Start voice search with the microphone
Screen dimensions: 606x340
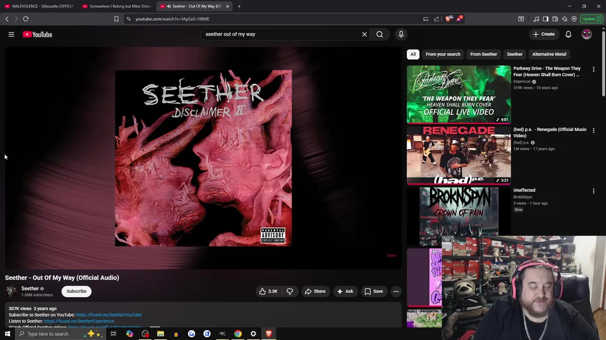(x=401, y=34)
